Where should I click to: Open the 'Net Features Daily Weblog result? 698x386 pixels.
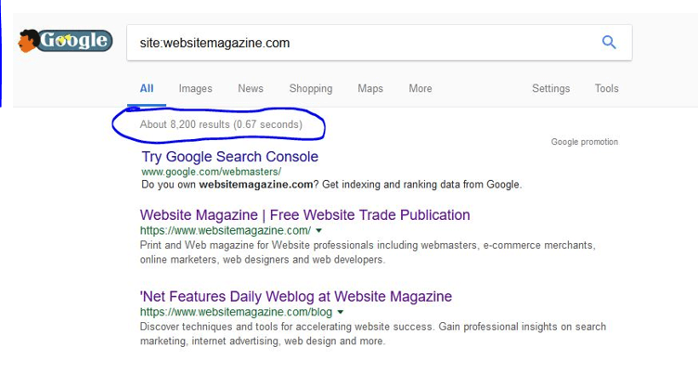295,297
